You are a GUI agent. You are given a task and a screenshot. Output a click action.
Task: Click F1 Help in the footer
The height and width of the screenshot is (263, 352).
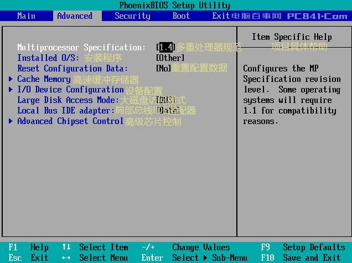tap(29, 247)
